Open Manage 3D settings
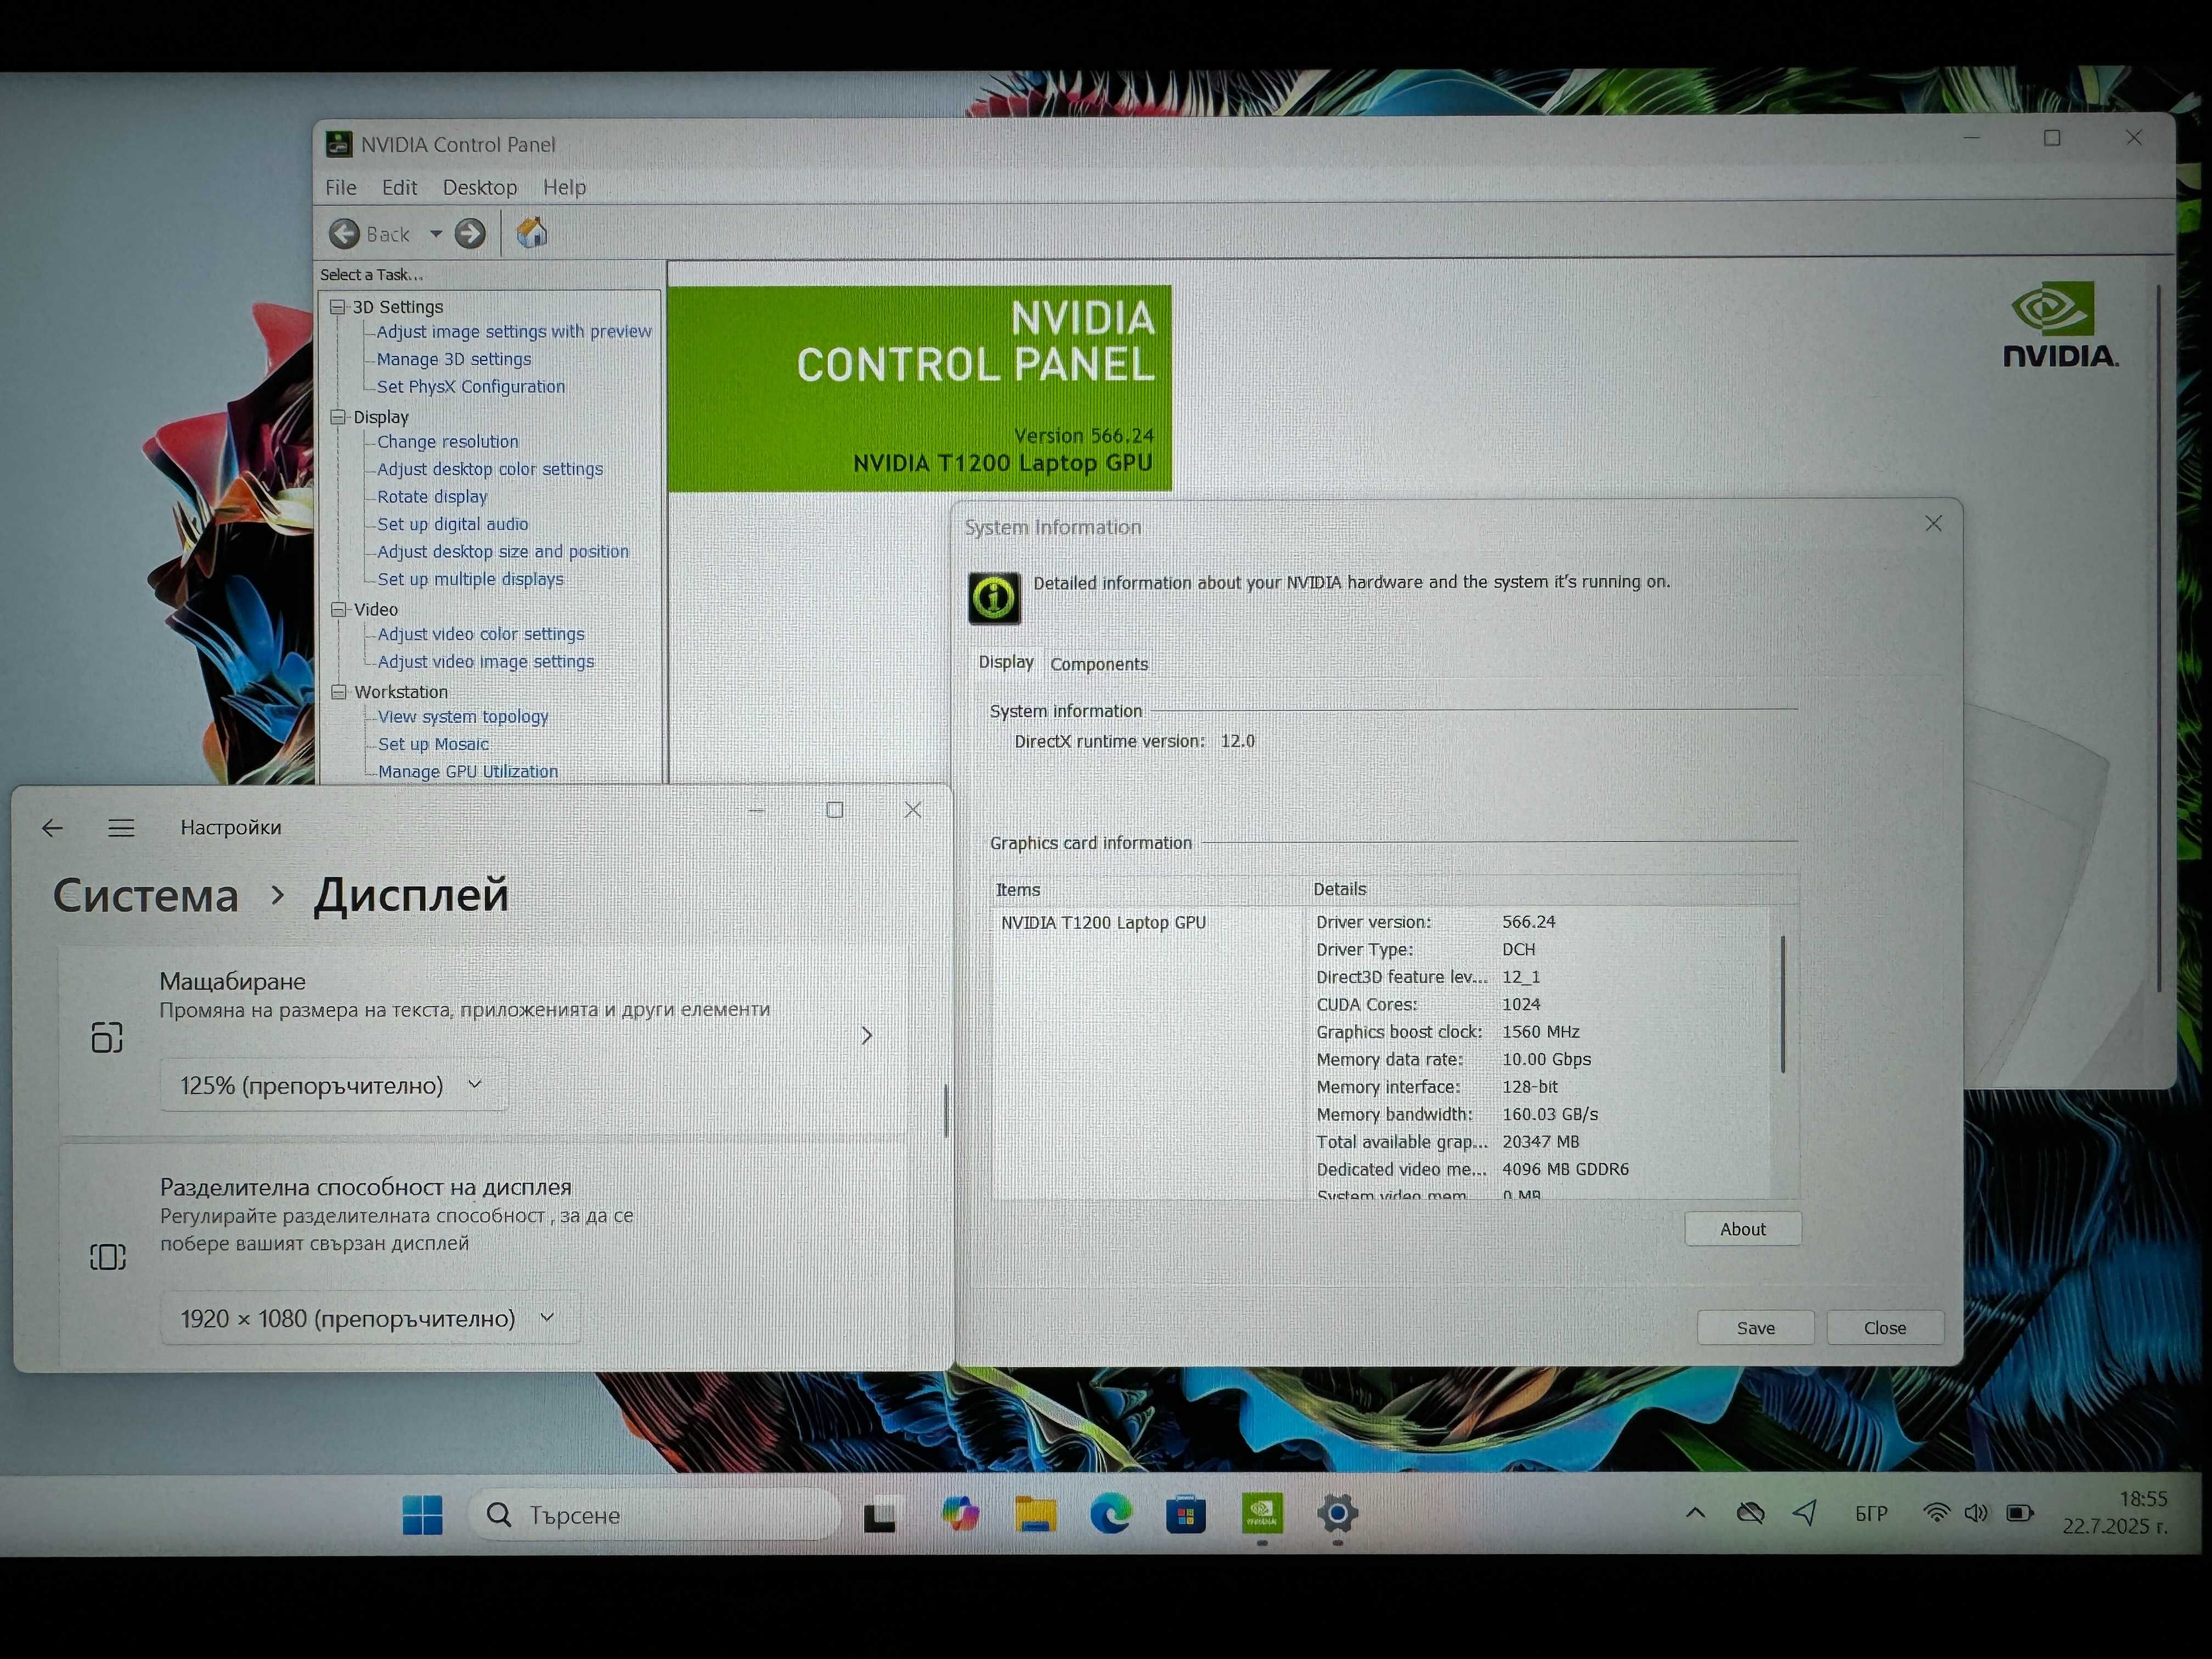This screenshot has height=1659, width=2212. tap(454, 359)
